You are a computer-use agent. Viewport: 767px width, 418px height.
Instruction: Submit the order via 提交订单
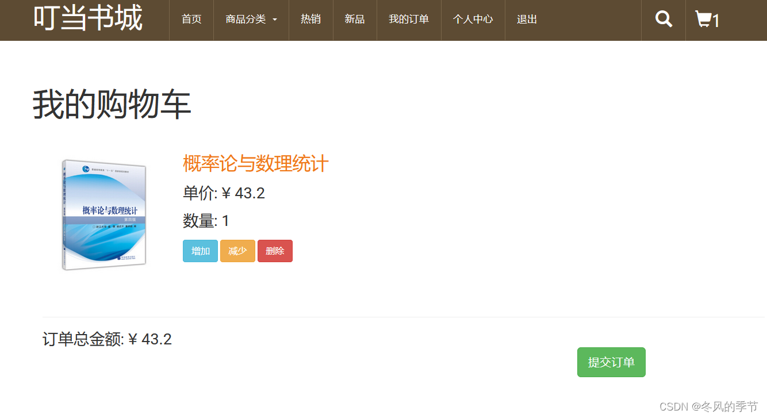point(611,362)
